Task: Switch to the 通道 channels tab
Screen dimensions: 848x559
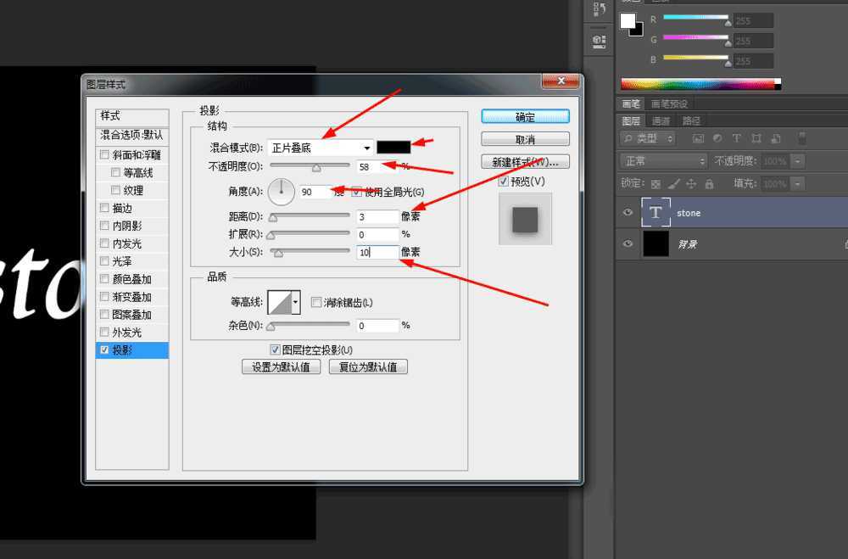Action: (x=663, y=120)
